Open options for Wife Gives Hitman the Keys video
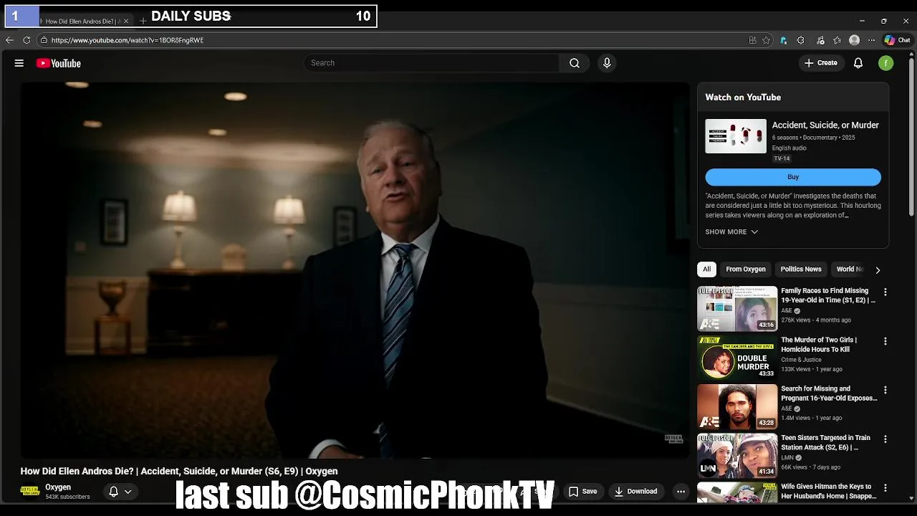 tap(885, 487)
